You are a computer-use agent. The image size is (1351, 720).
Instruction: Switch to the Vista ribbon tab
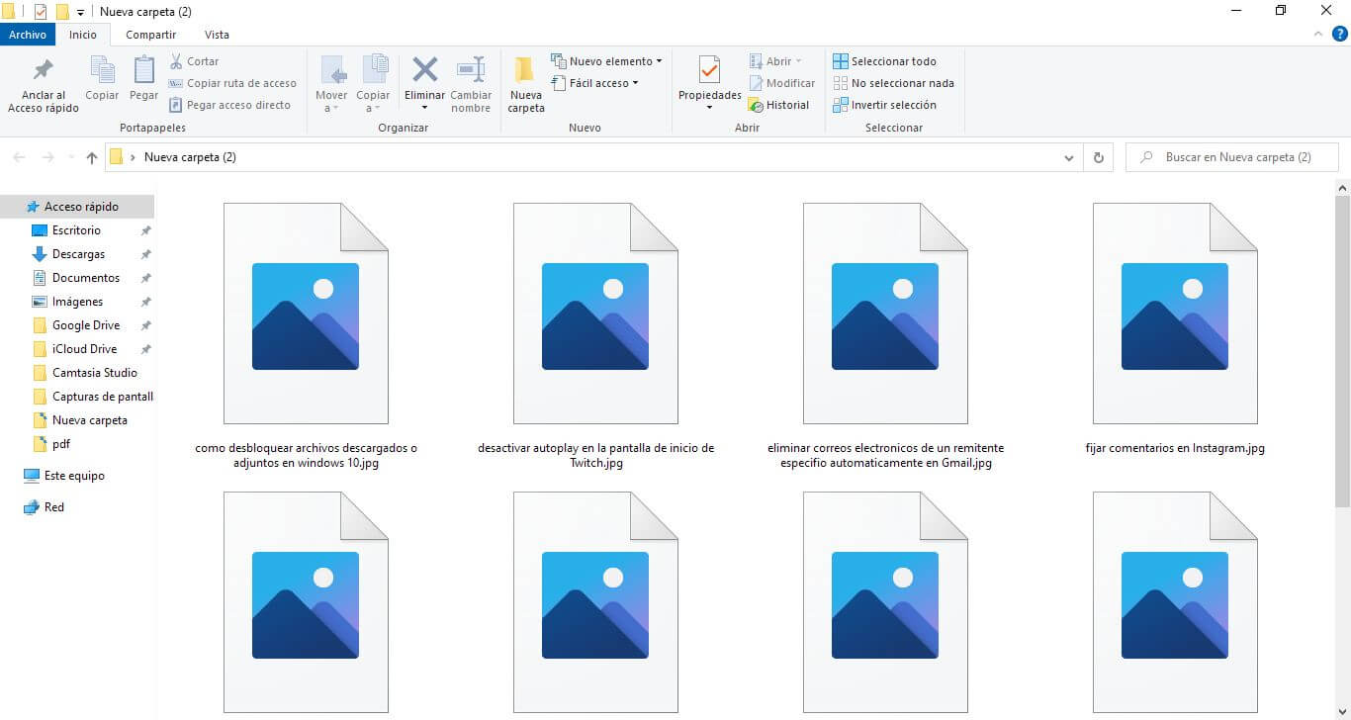[x=217, y=35]
